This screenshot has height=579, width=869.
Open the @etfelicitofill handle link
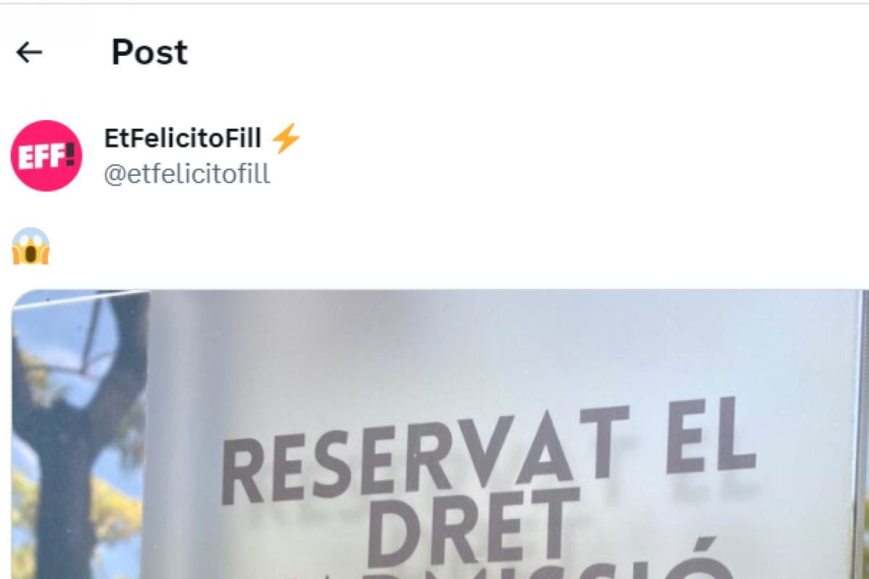(x=187, y=174)
